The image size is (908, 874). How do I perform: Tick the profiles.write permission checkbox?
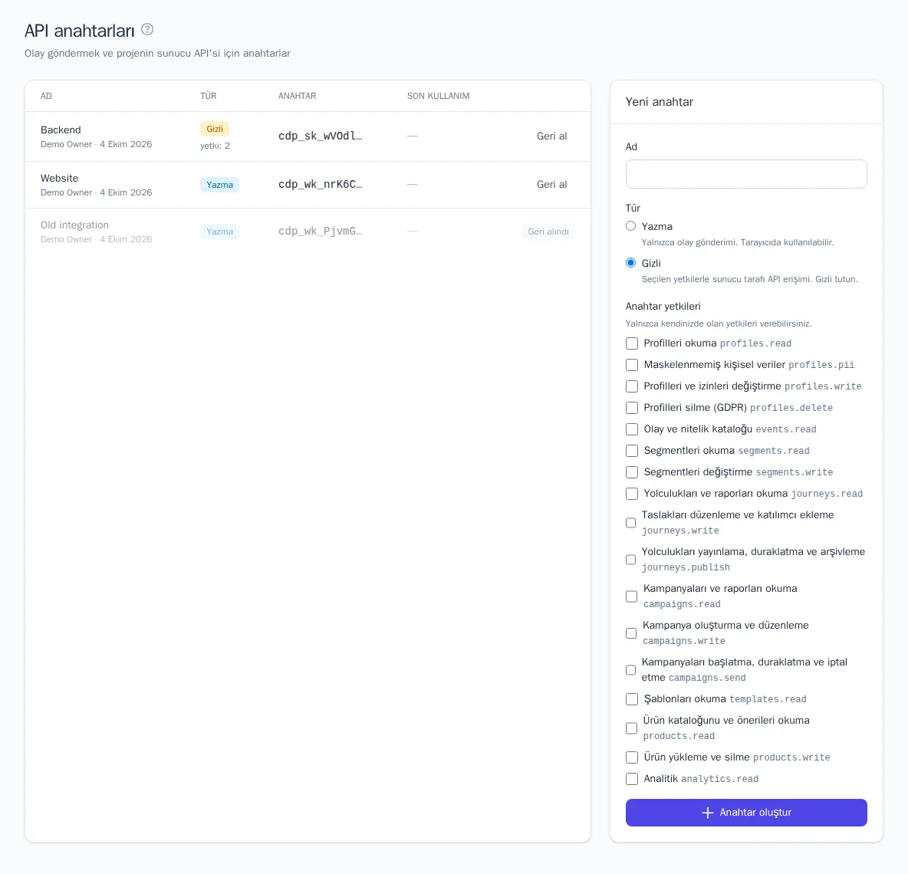click(x=632, y=386)
